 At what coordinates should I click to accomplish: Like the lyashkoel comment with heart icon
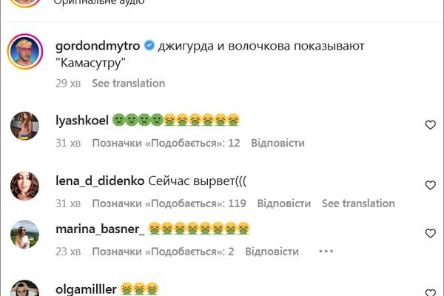[430, 124]
